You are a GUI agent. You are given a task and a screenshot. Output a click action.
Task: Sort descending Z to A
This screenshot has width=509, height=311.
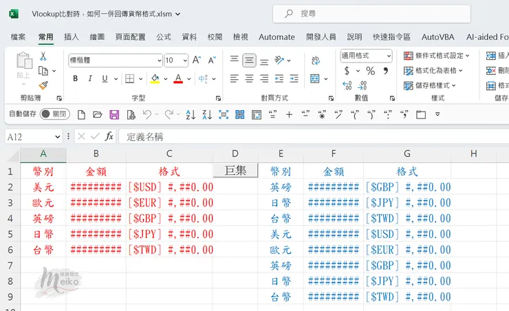pyautogui.click(x=207, y=115)
